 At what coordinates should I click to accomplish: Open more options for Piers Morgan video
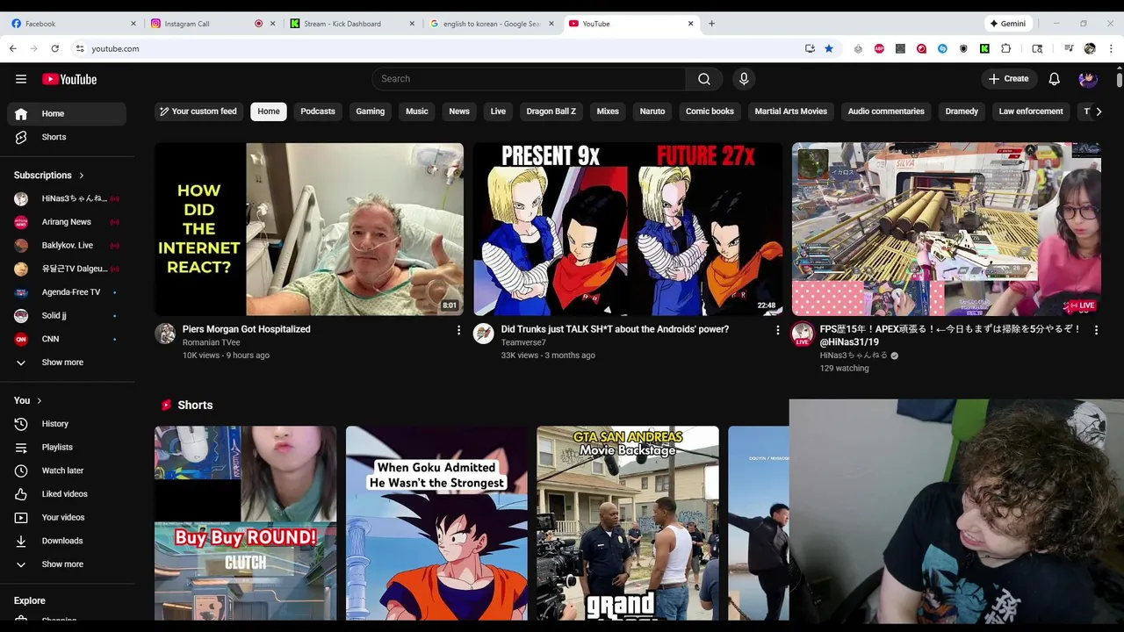coord(458,330)
